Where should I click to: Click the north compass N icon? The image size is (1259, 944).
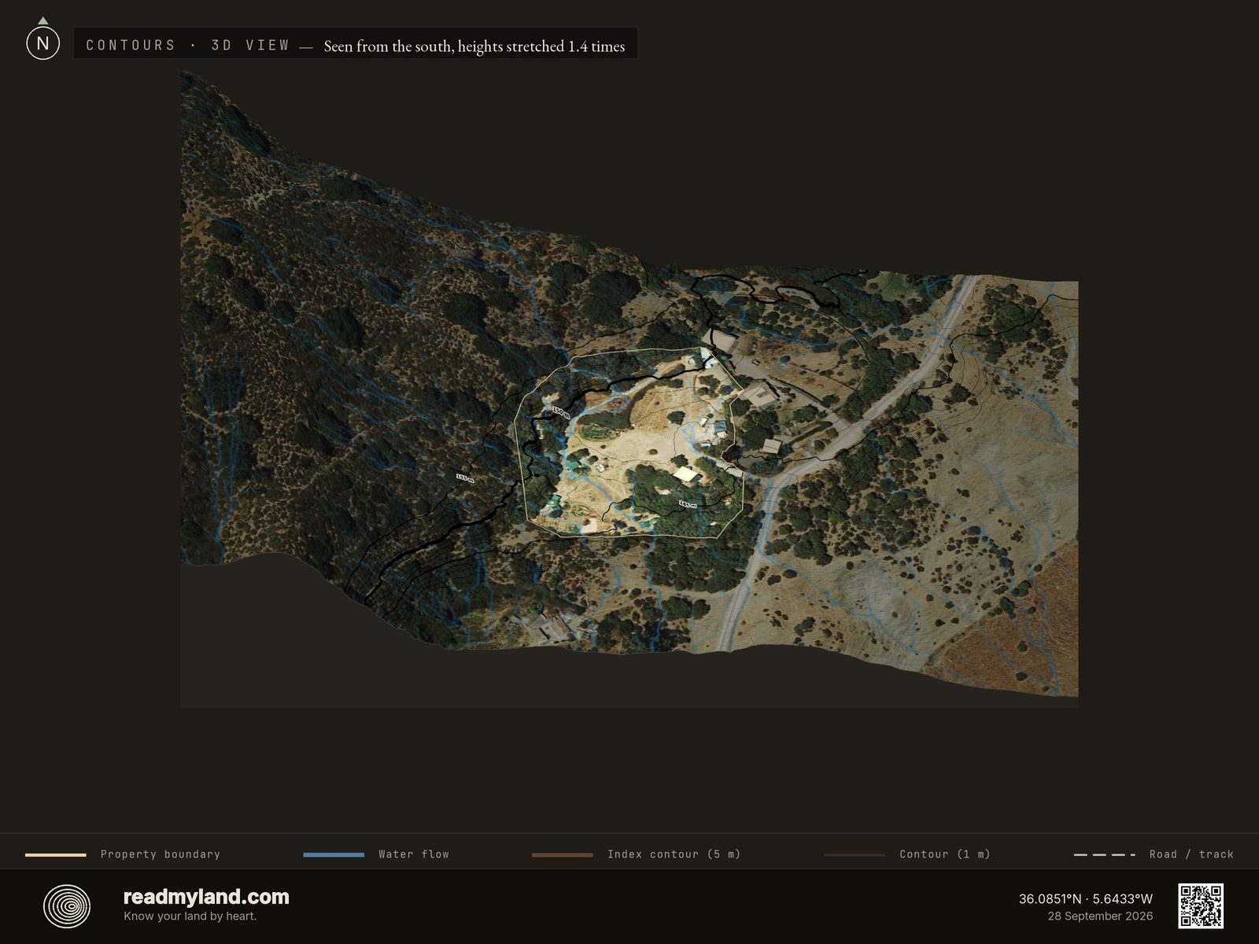tap(42, 43)
